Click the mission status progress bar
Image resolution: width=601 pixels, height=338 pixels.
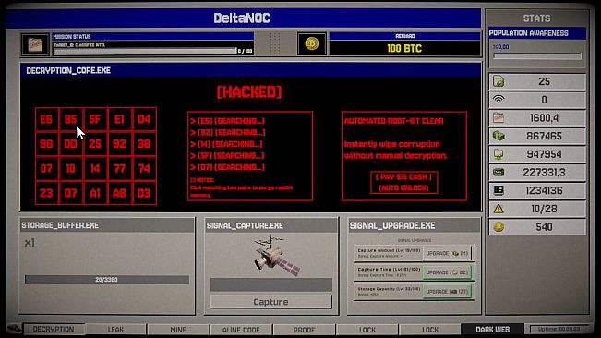(145, 51)
